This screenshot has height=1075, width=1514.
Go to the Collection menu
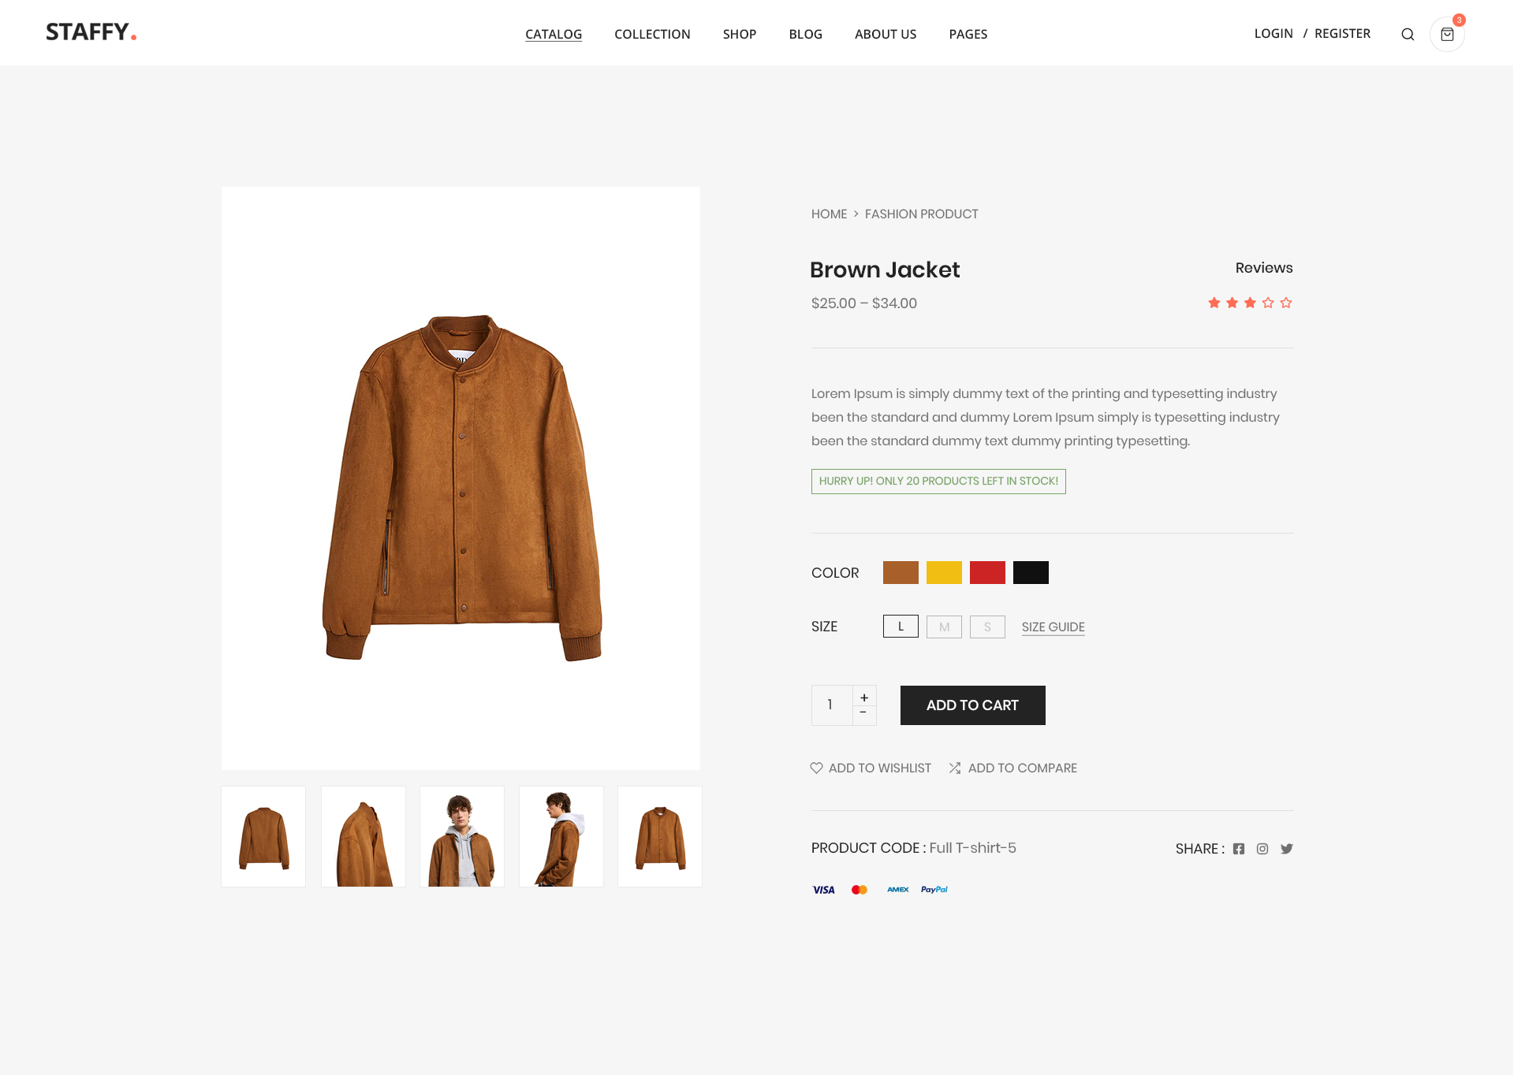coord(652,35)
